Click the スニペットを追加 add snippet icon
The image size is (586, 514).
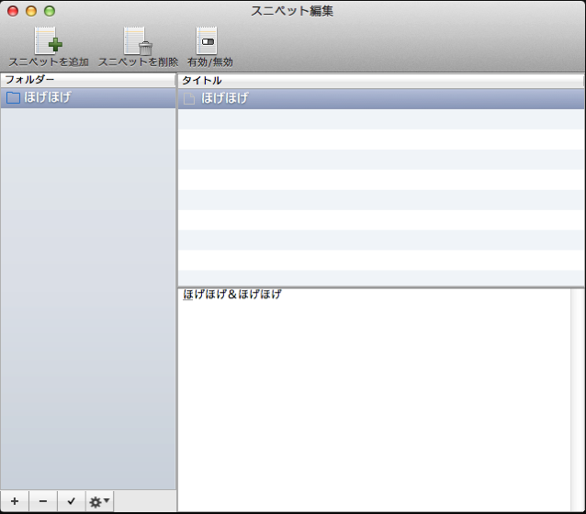pyautogui.click(x=48, y=41)
